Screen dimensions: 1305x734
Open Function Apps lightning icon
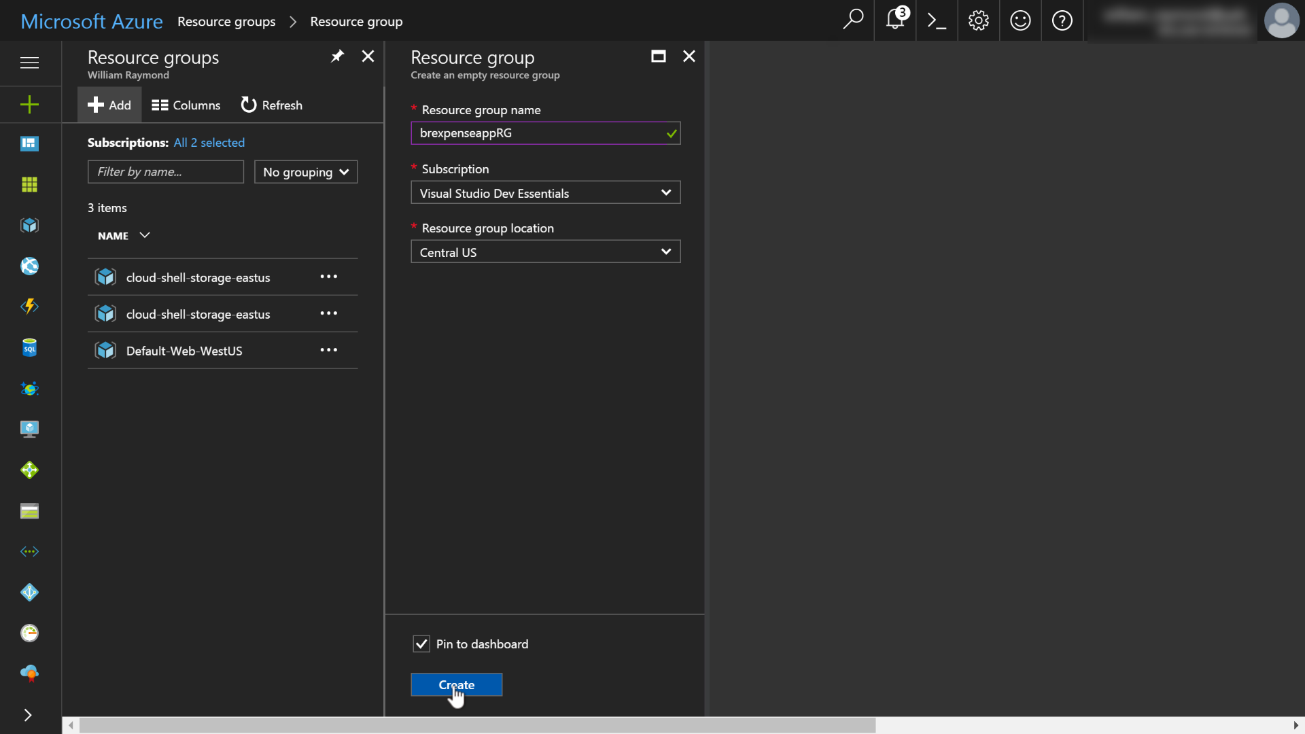(29, 307)
